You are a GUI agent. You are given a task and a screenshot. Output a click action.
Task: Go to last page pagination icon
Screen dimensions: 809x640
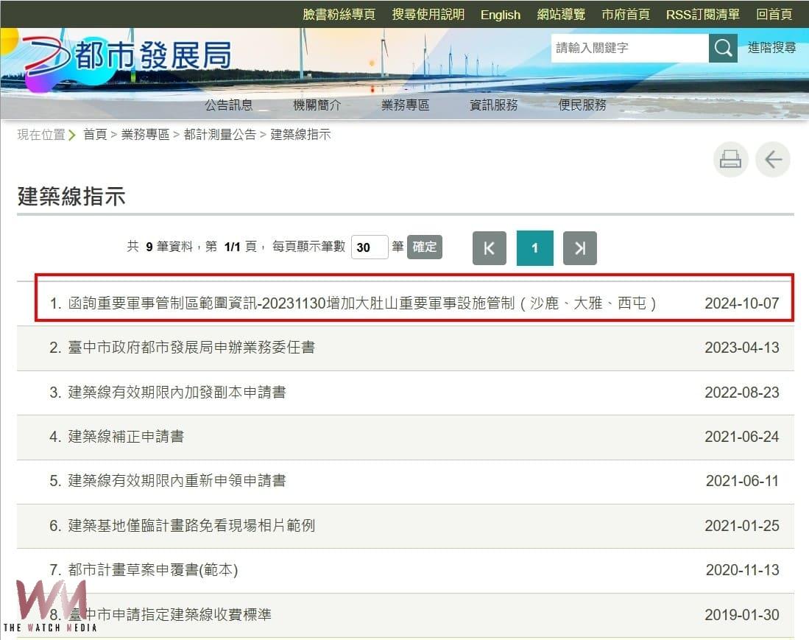(580, 248)
